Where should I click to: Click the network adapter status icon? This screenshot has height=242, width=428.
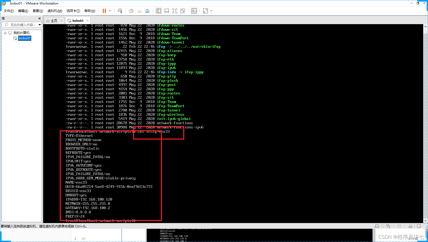(388, 226)
